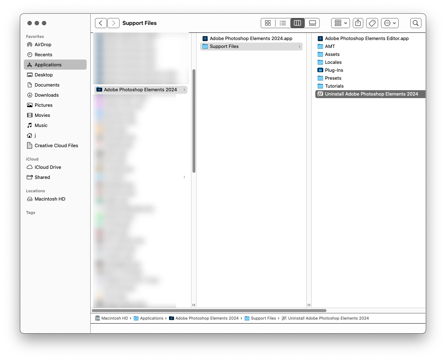Image resolution: width=446 pixels, height=360 pixels.
Task: Click Uninstall Adobe Photoshop Elements 2024 in path bar
Action: click(x=325, y=318)
